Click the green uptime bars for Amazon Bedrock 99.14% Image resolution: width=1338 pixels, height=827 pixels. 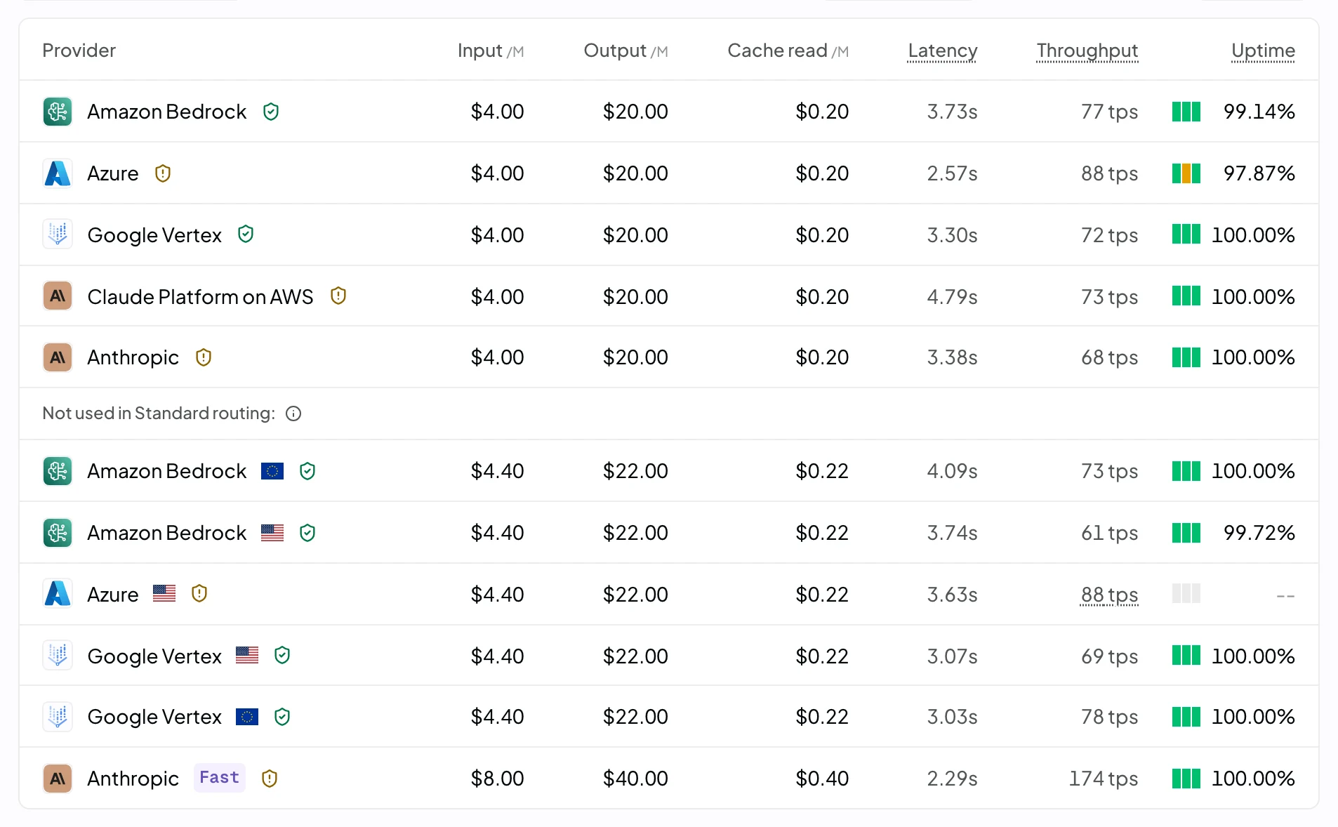click(1186, 112)
